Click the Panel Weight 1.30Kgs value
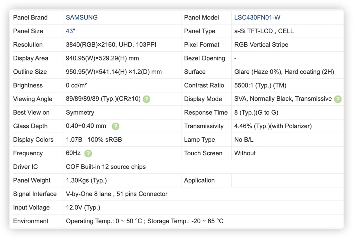 pos(86,180)
